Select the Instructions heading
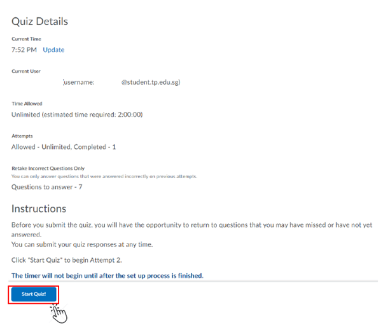383x330 pixels. tap(39, 209)
